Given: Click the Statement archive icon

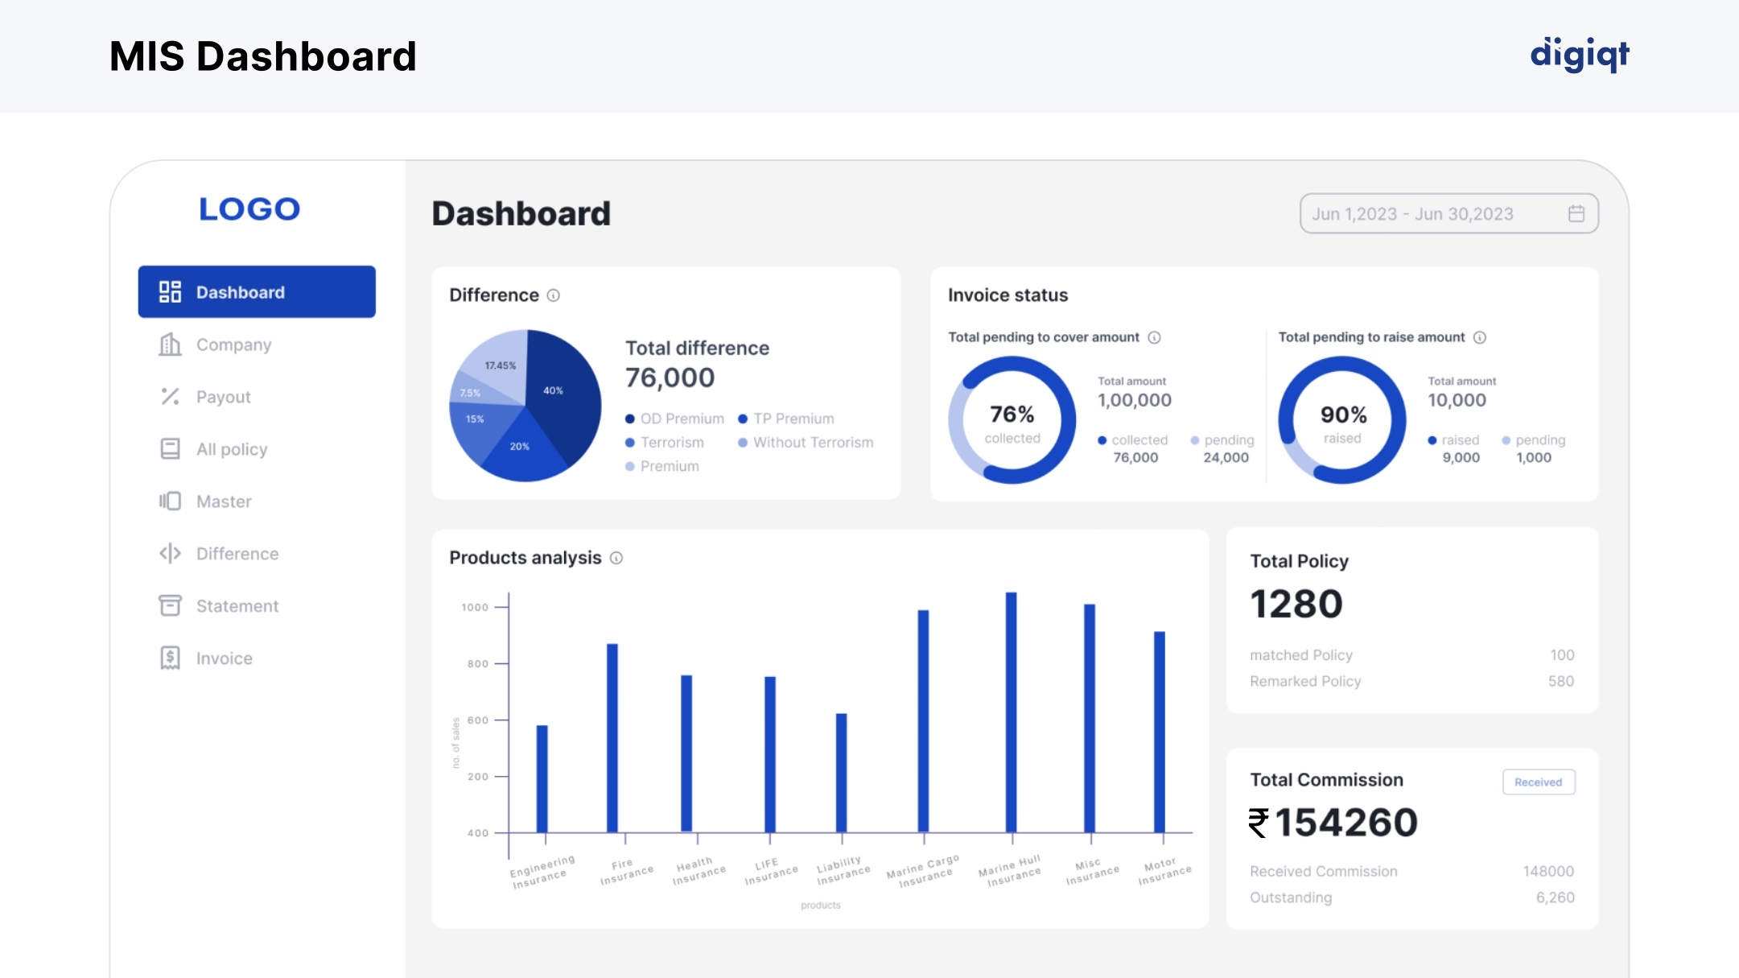Looking at the screenshot, I should 170,606.
